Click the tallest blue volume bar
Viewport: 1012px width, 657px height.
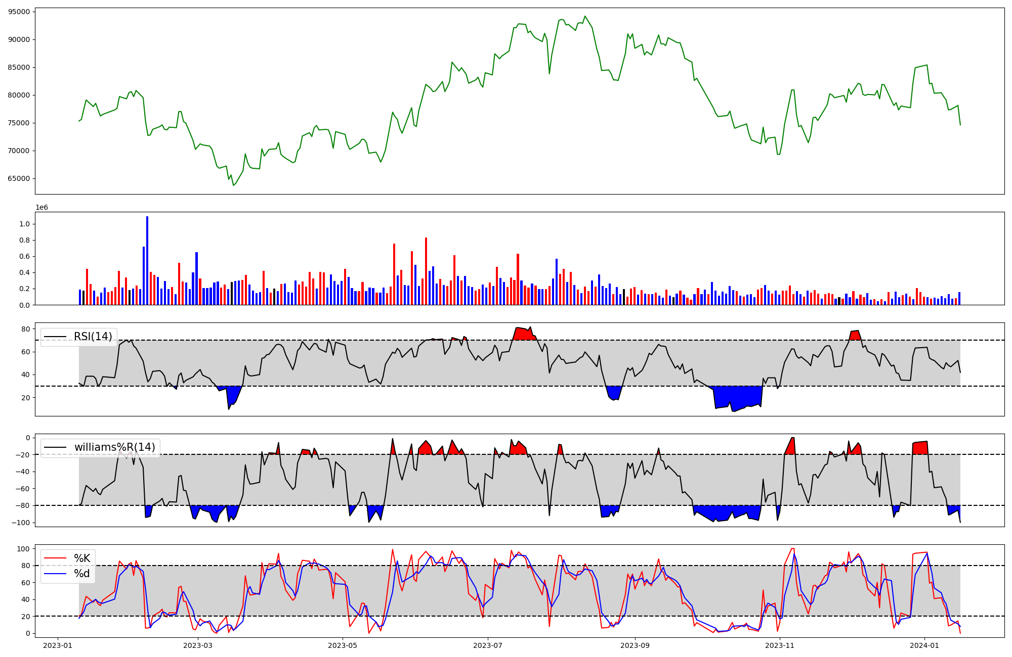click(x=147, y=260)
